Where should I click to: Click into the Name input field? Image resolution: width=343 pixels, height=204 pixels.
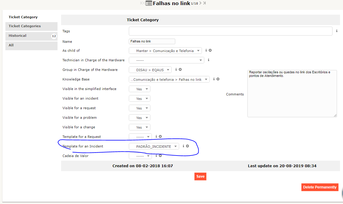coord(152,42)
